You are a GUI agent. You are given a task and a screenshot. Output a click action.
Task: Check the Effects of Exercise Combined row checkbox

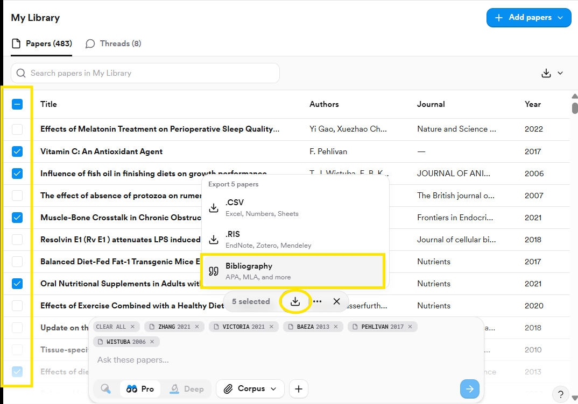click(17, 305)
